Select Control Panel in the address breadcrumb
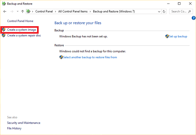Image resolution: width=196 pixels, height=135 pixels. [x=44, y=11]
